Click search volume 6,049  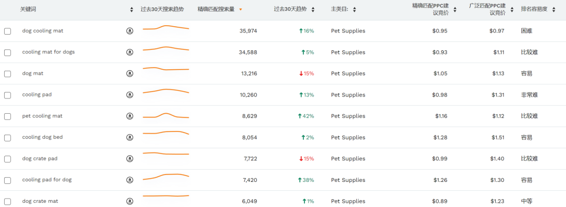pos(250,201)
